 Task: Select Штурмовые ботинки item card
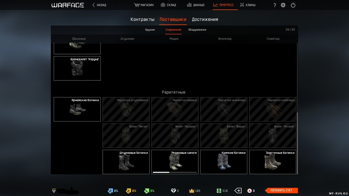126,162
